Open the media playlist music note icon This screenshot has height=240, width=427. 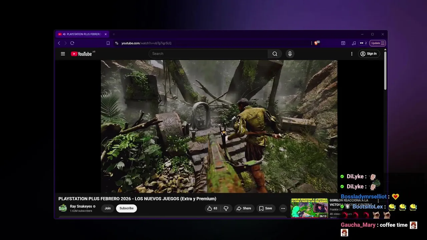tap(354, 43)
